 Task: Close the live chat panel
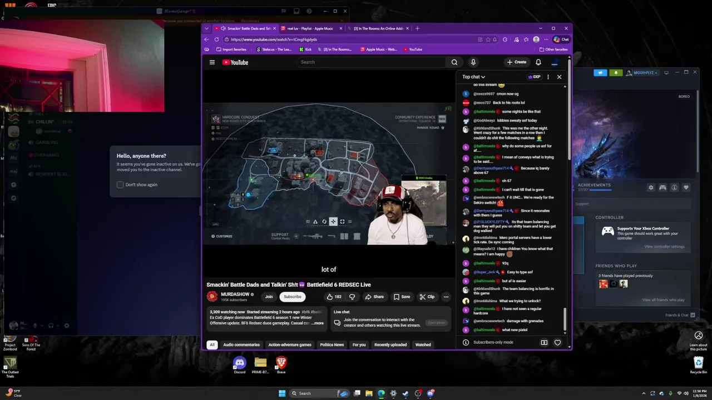(x=559, y=77)
